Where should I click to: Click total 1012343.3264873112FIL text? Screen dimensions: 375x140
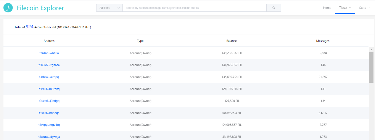74,27
